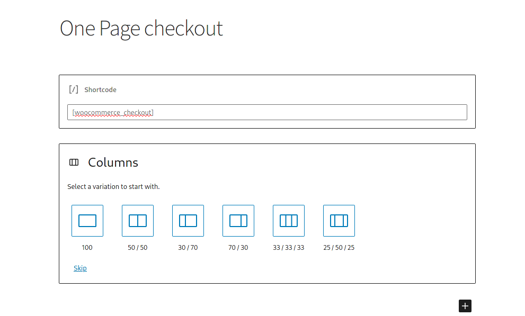
Task: Edit the One Page checkout page title
Action: click(141, 29)
